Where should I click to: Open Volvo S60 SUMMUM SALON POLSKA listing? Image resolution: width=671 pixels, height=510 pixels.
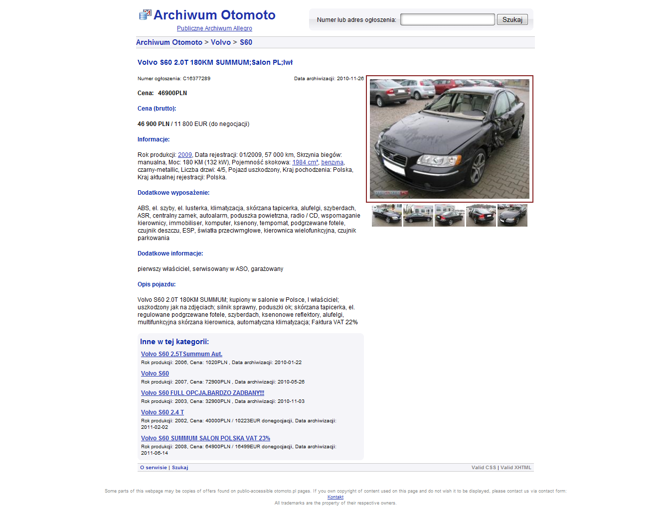tap(205, 438)
